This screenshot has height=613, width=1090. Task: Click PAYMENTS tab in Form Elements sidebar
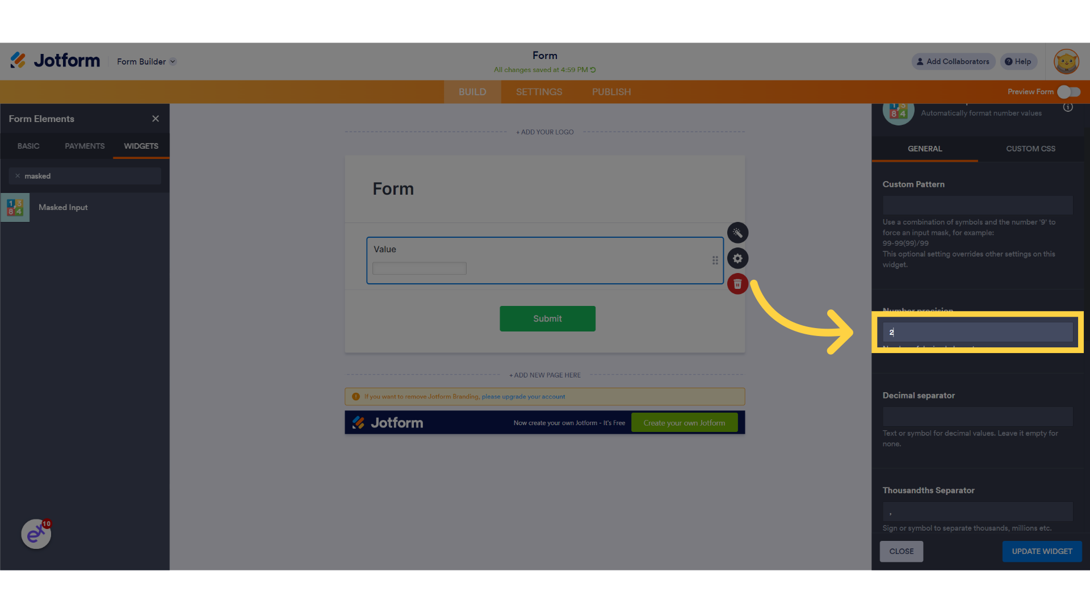(x=84, y=145)
